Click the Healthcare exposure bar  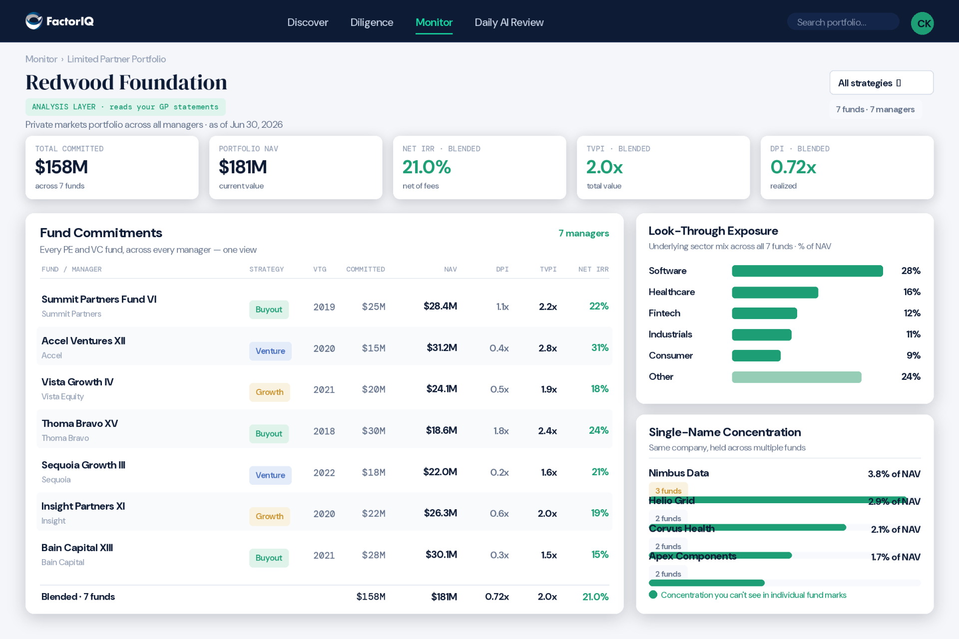coord(775,292)
